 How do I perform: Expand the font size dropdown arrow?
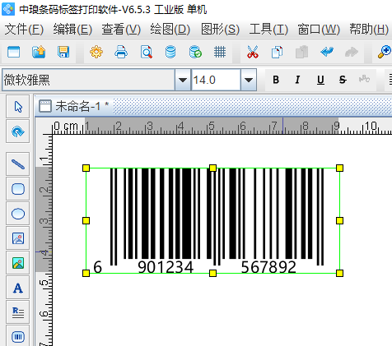pos(249,80)
